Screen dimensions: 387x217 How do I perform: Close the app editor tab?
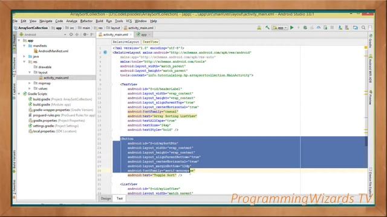tap(149, 35)
